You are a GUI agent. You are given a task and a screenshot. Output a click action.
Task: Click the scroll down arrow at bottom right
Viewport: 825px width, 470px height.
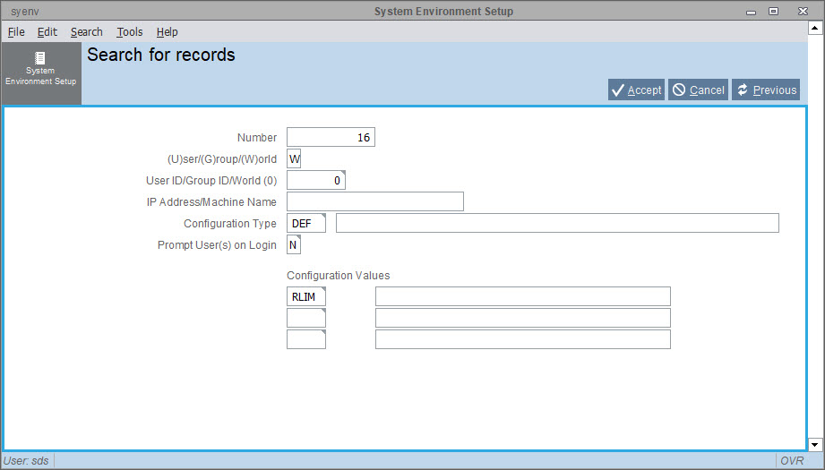pos(814,444)
